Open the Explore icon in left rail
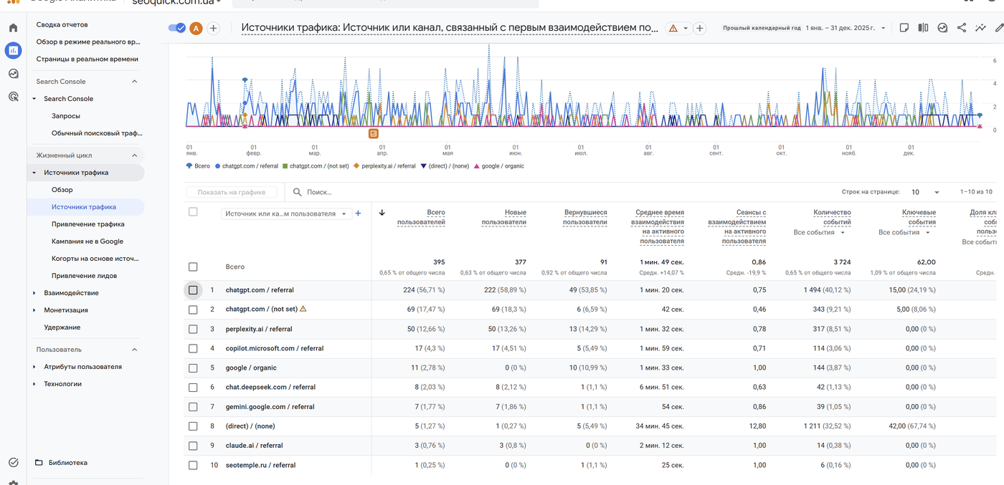 [x=13, y=73]
